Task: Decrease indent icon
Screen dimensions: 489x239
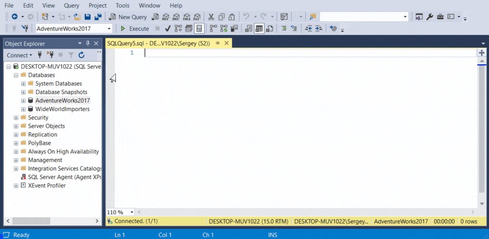Action: point(308,28)
